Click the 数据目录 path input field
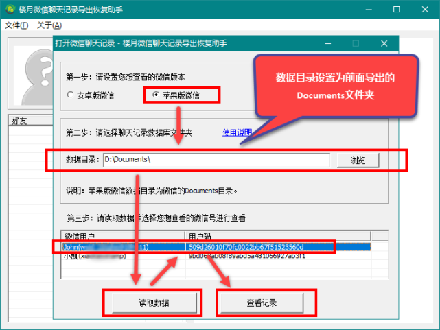 216,160
